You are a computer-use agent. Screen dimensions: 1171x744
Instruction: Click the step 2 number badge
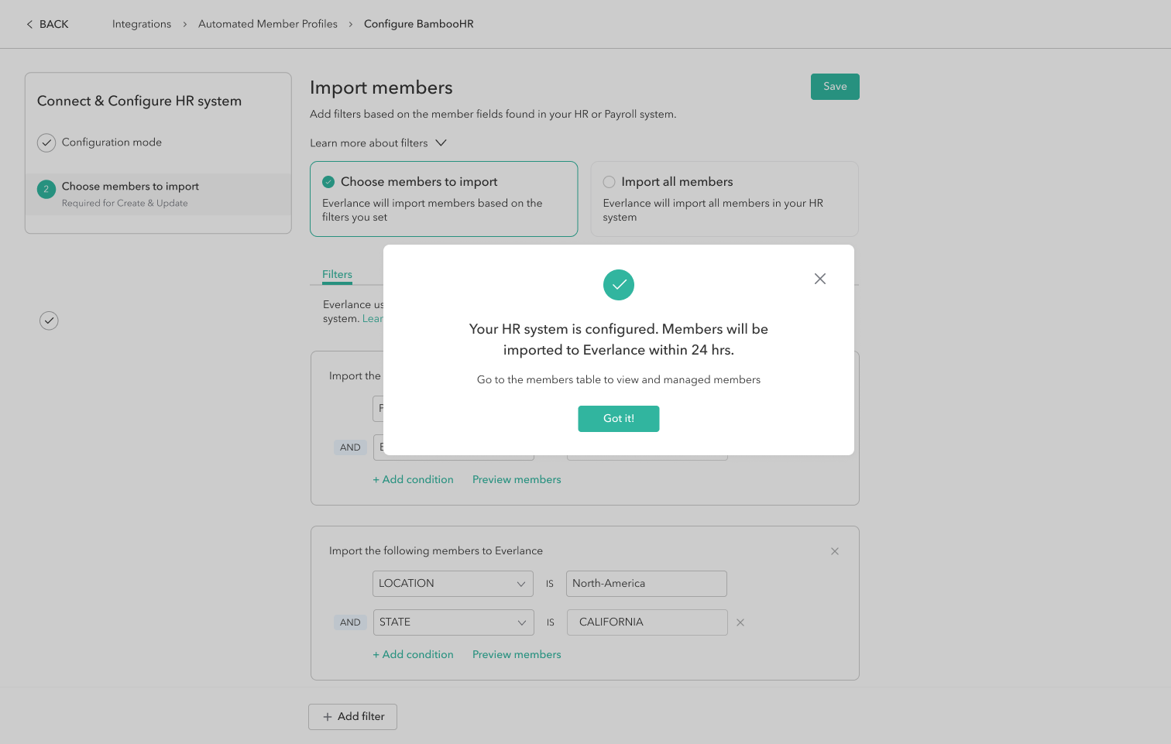[46, 189]
